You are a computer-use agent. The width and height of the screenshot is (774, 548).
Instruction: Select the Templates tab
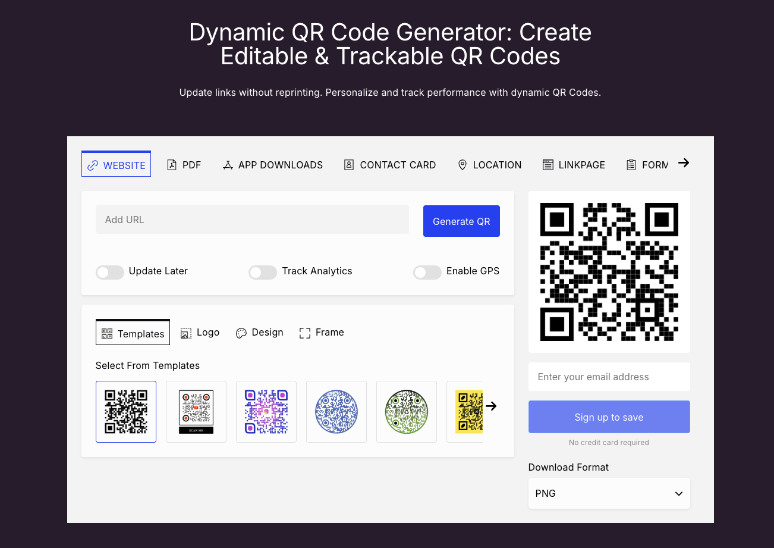click(x=133, y=333)
